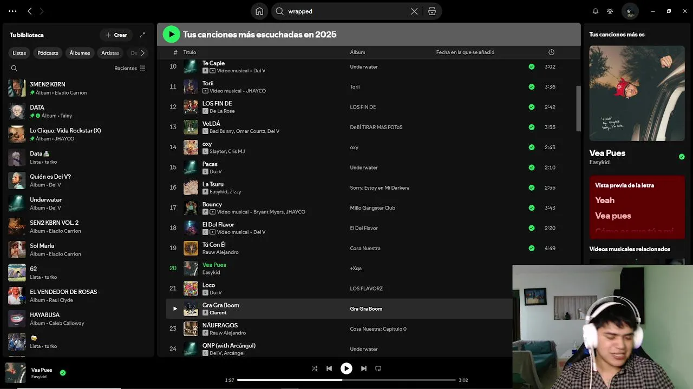Viewport: 693px width, 389px height.
Task: Open artist link De La Rose
Action: [222, 111]
